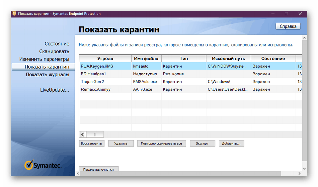318x187 pixels.
Task: Click the table's left scroll arrow
Action: coord(83,134)
